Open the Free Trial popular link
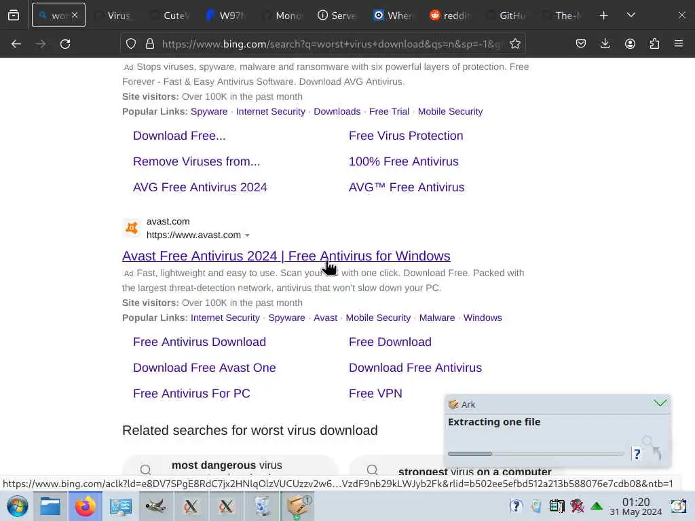695x521 pixels. point(389,112)
